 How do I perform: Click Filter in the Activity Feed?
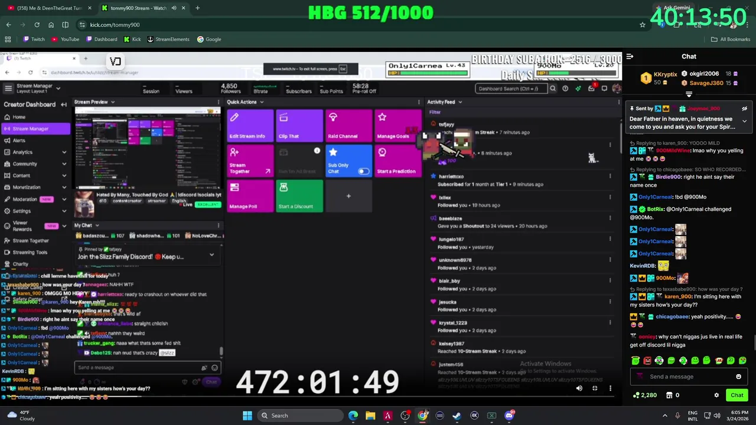coord(435,112)
